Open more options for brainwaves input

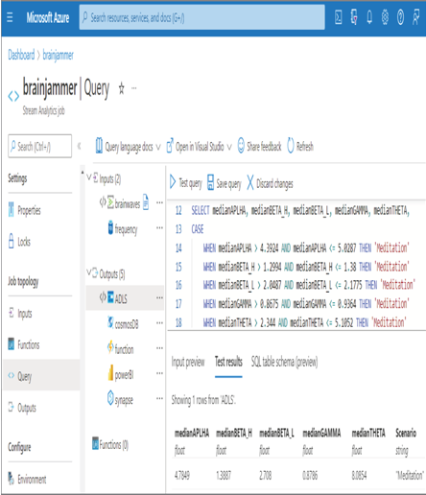tap(159, 202)
